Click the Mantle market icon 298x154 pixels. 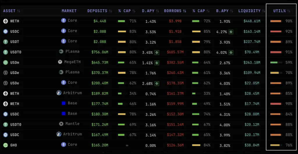tap(61, 124)
